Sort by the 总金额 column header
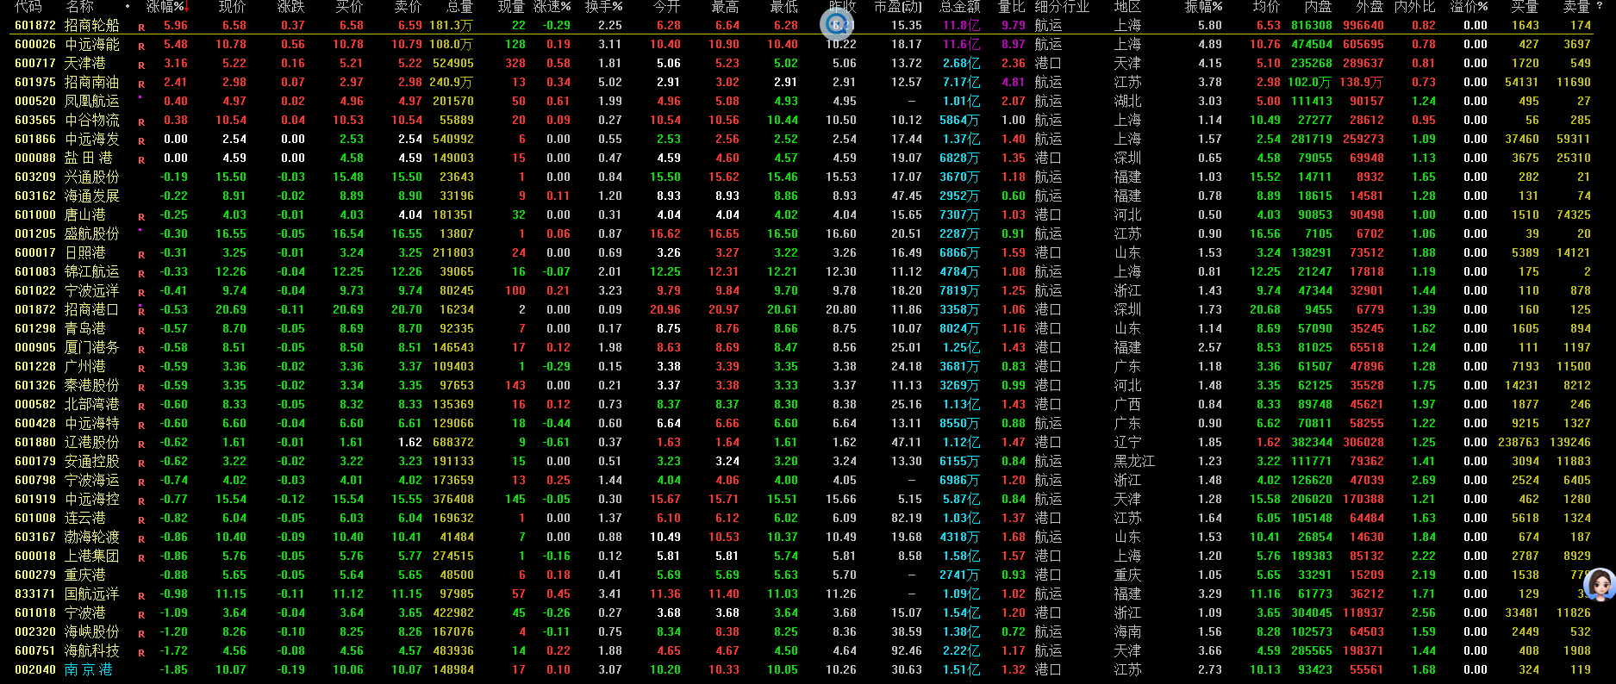1616x684 pixels. [959, 7]
